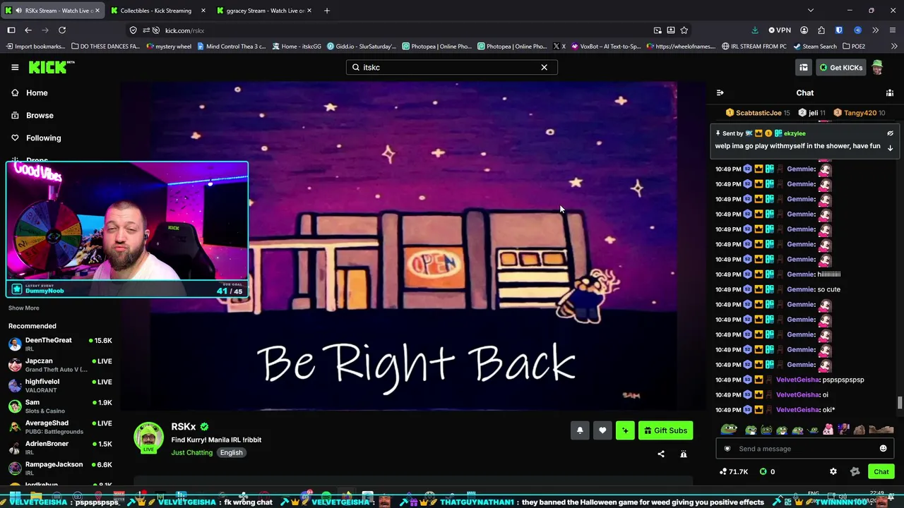Click the first Pepe emote in quick emotes
This screenshot has height=508, width=904.
730,430
